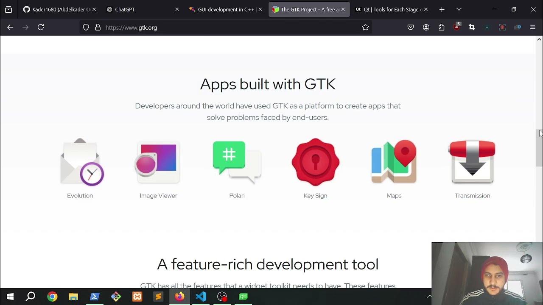Click the Transmission download icon
Screen dimensions: 543x305
point(472,162)
